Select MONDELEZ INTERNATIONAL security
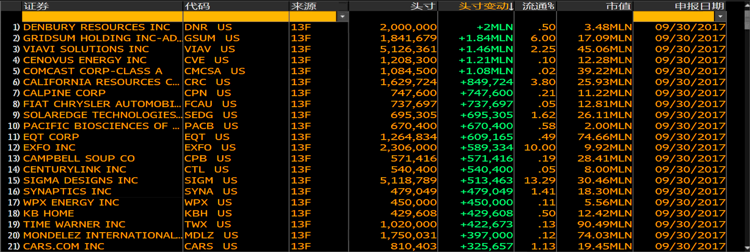The width and height of the screenshot is (750, 252). tap(103, 235)
